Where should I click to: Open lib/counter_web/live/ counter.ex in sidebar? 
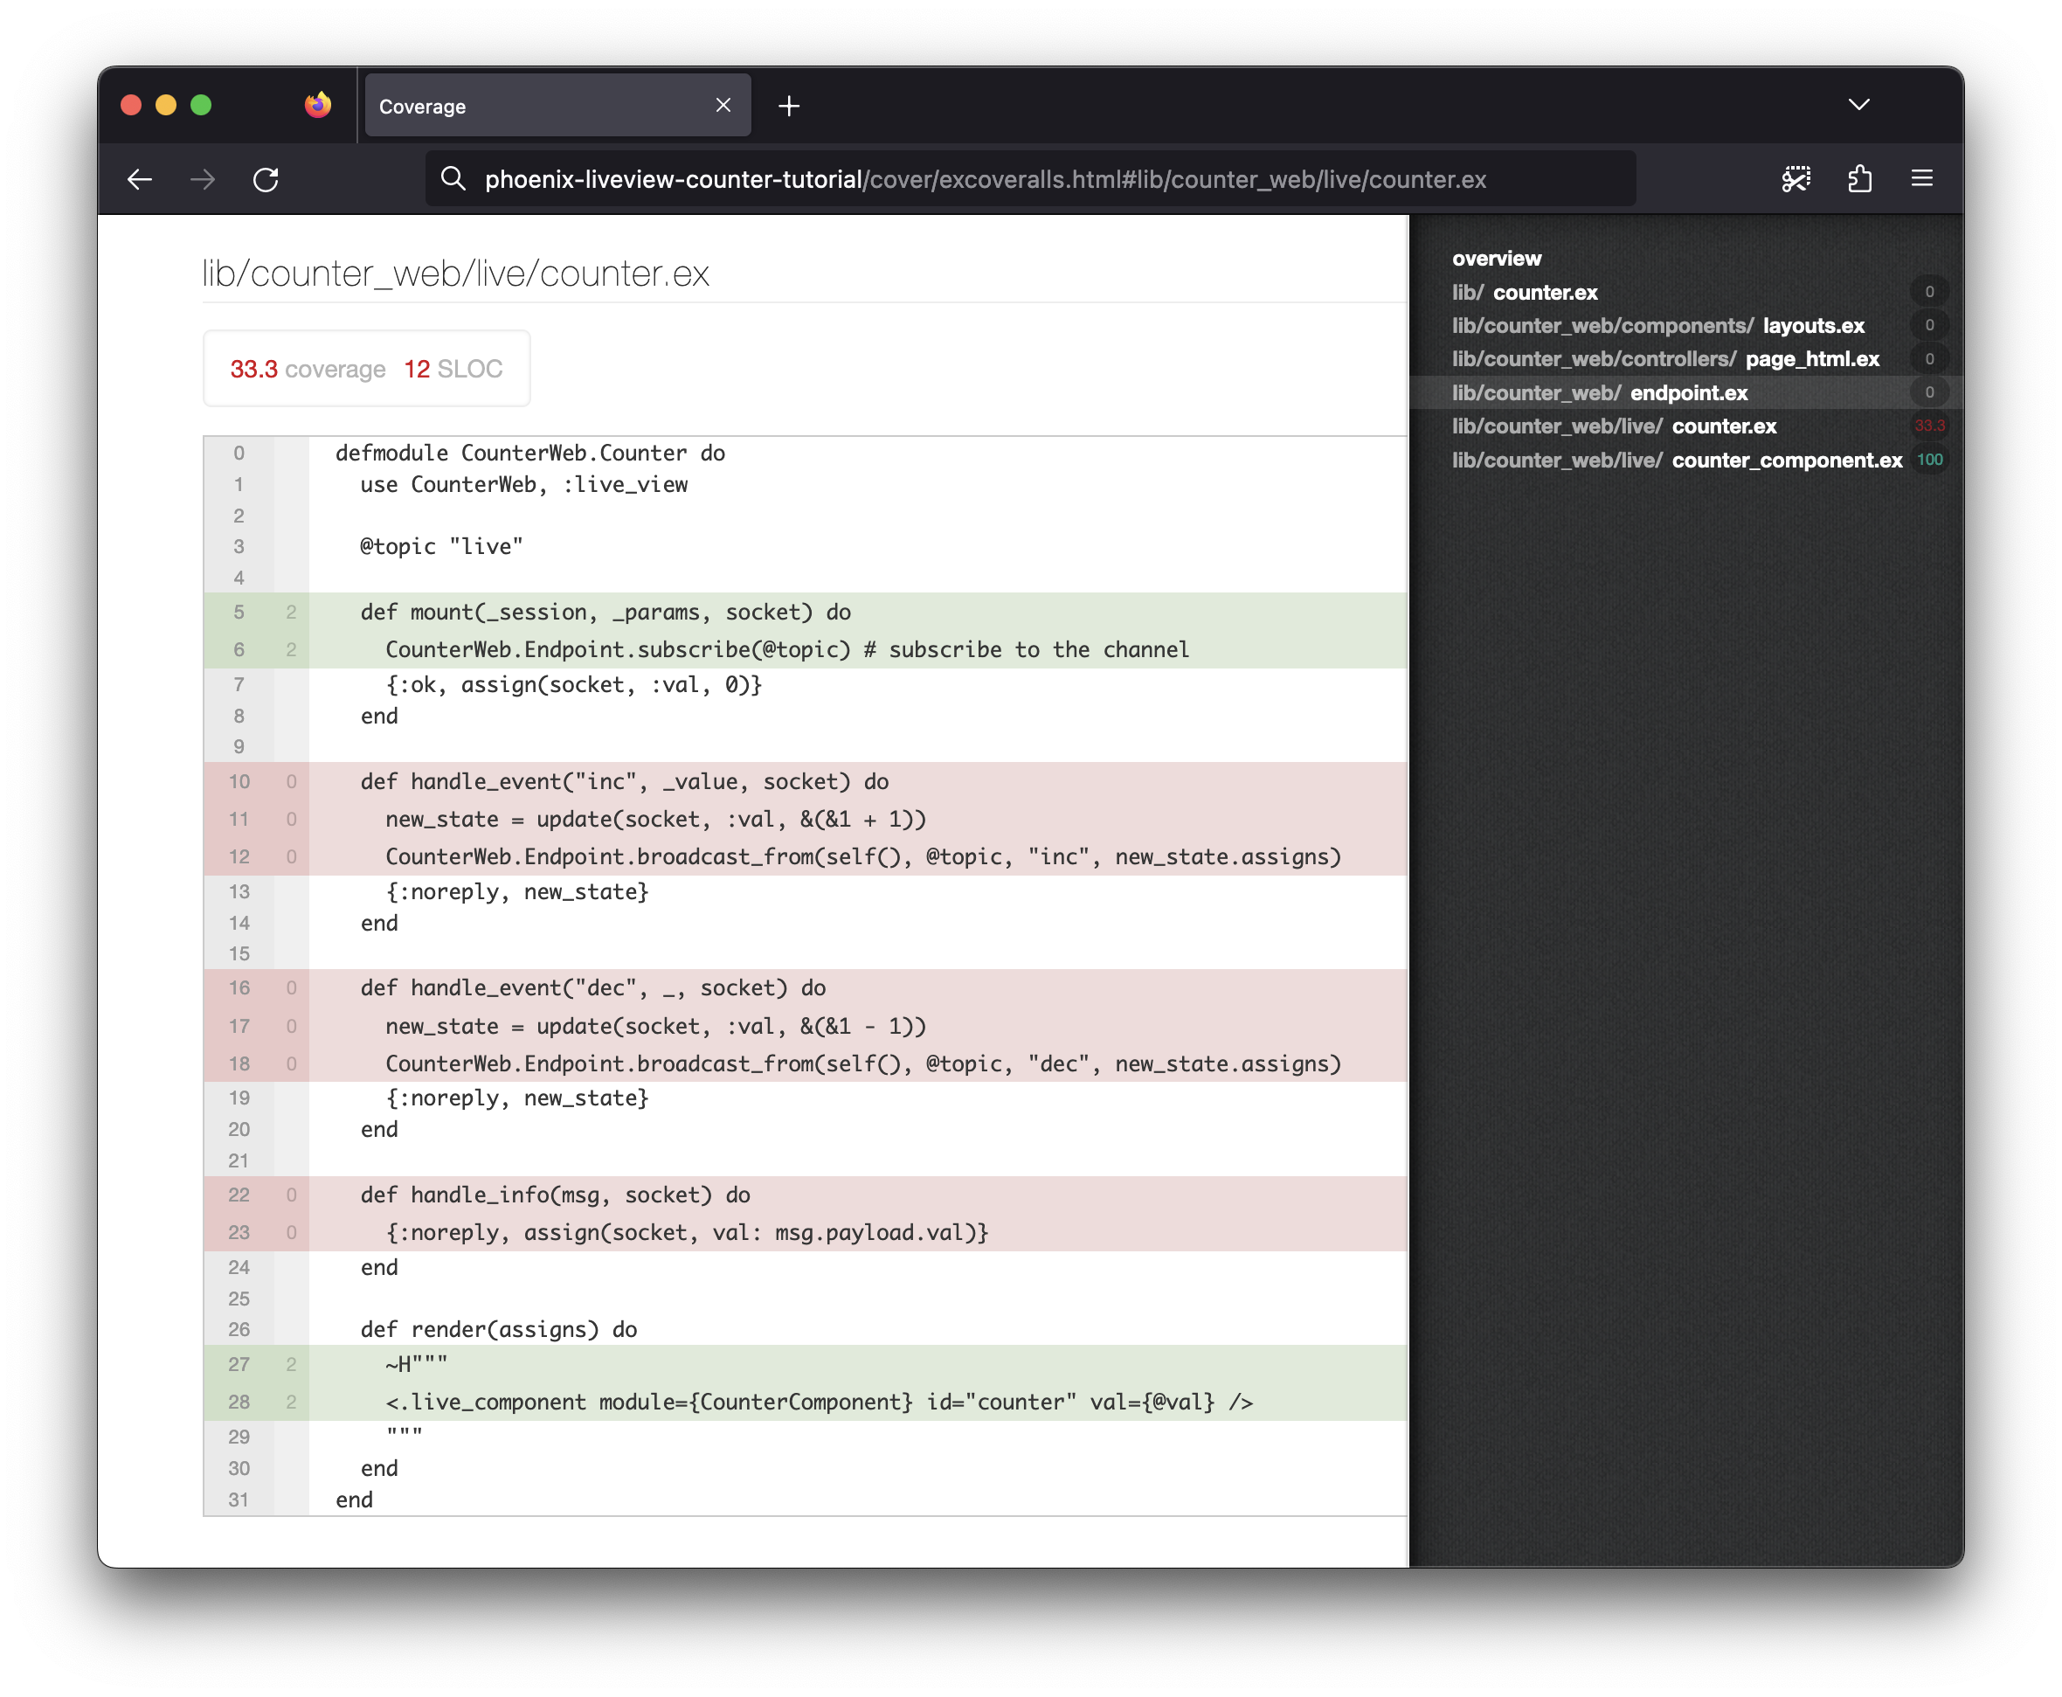[x=1615, y=426]
